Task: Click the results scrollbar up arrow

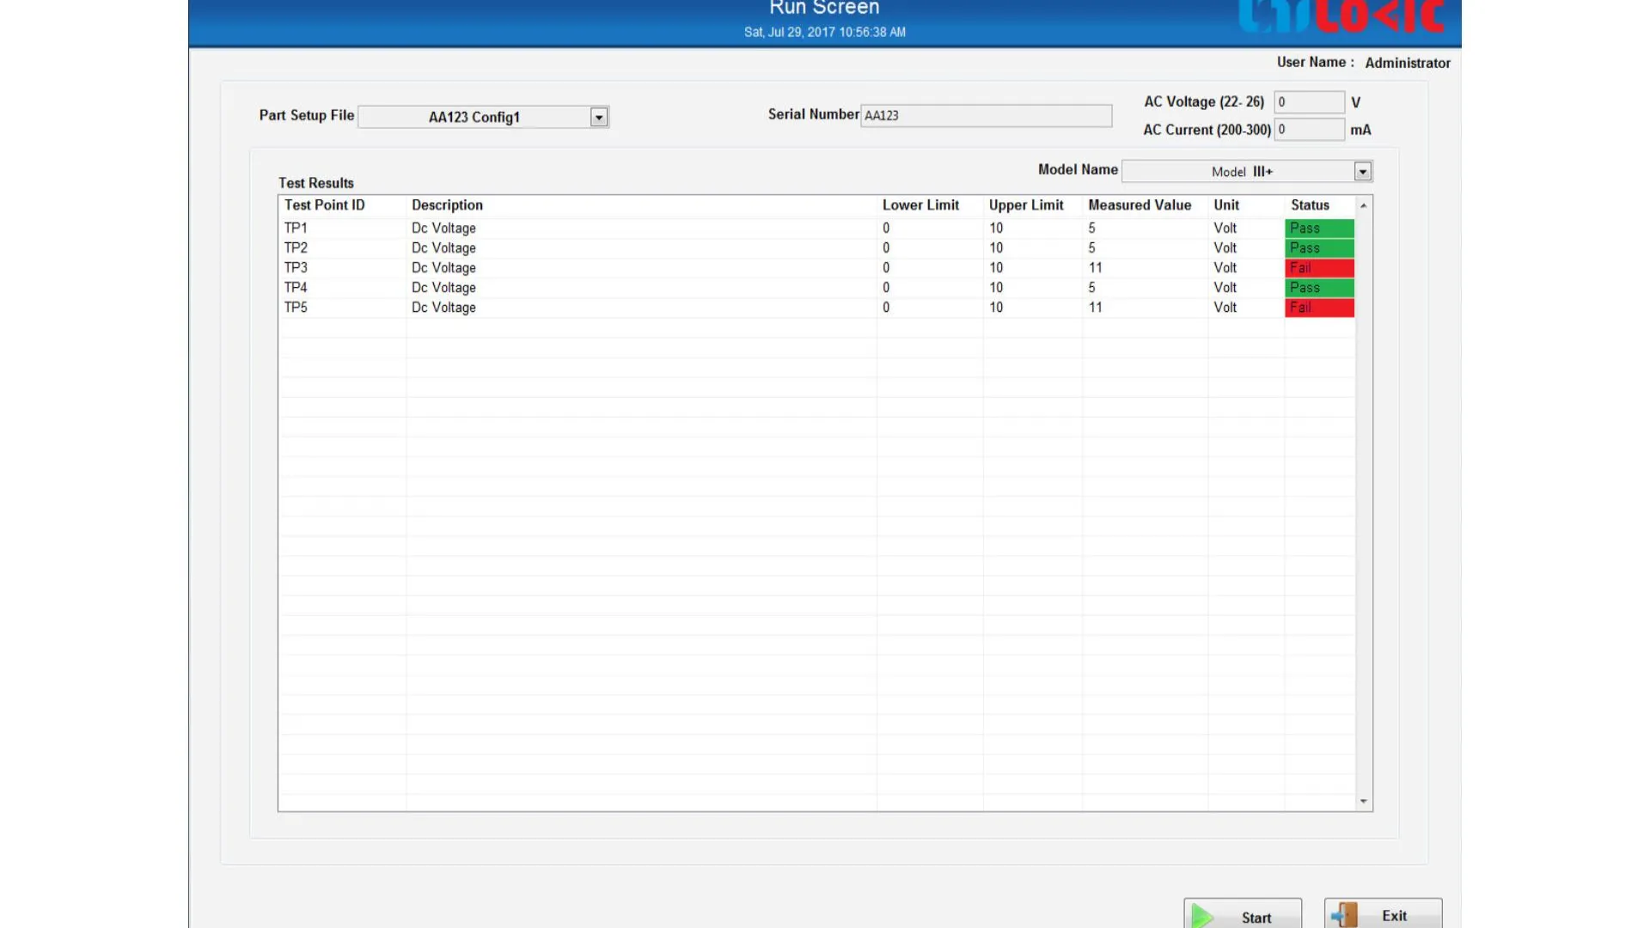Action: pos(1364,206)
